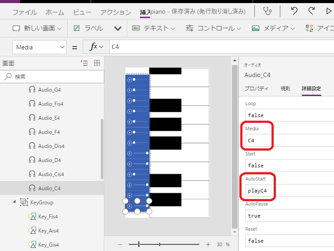The image size is (334, 251).
Task: Select the Key_Fis4 shape icon
Action: click(x=32, y=216)
